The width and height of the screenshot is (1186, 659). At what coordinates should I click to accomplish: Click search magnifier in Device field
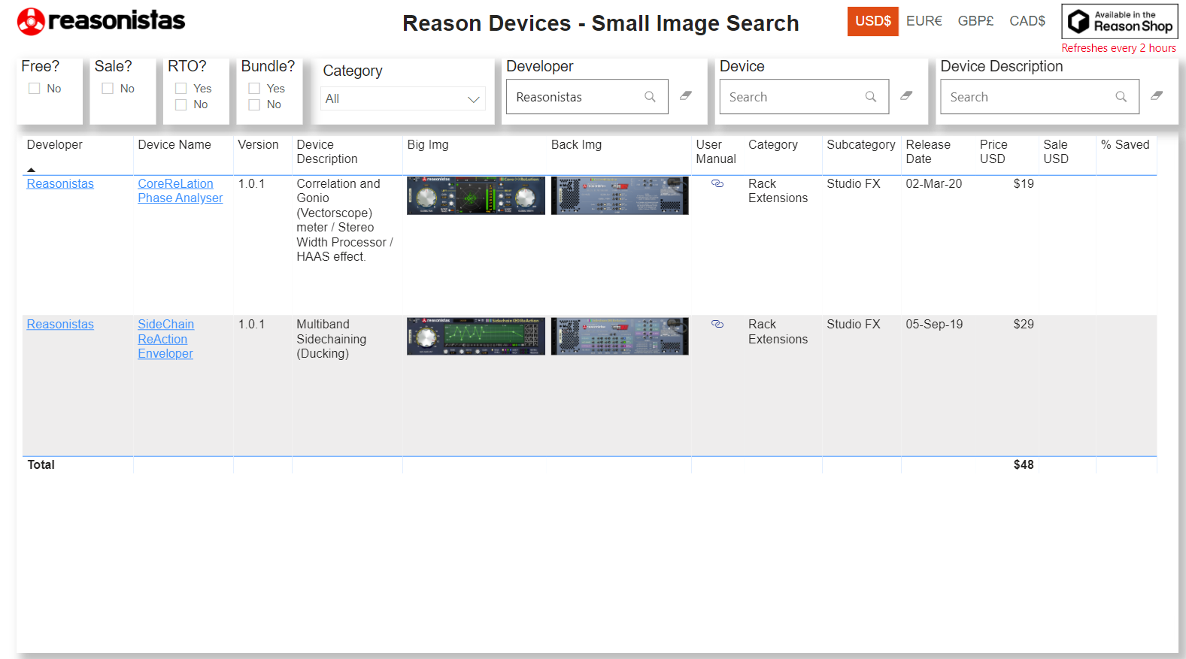(871, 97)
